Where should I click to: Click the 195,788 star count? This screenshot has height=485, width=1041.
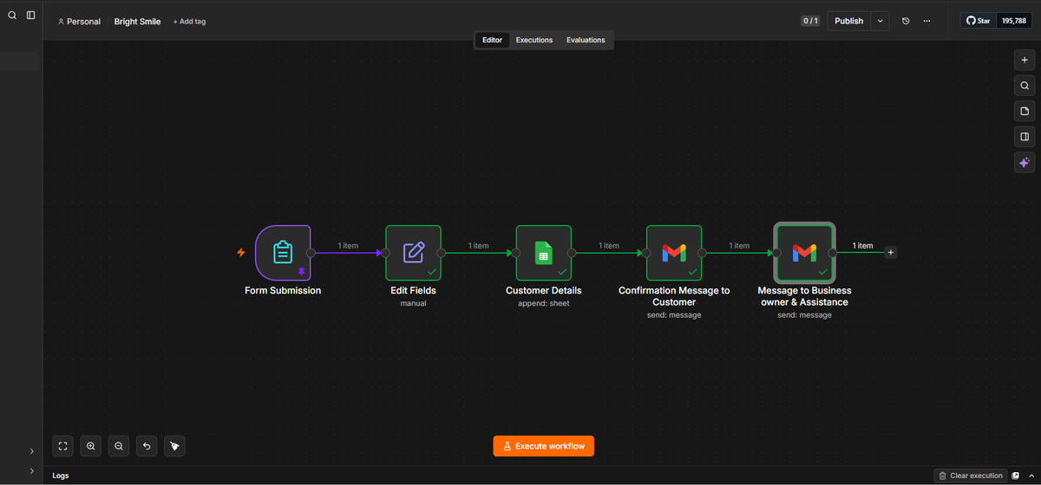(x=1014, y=21)
